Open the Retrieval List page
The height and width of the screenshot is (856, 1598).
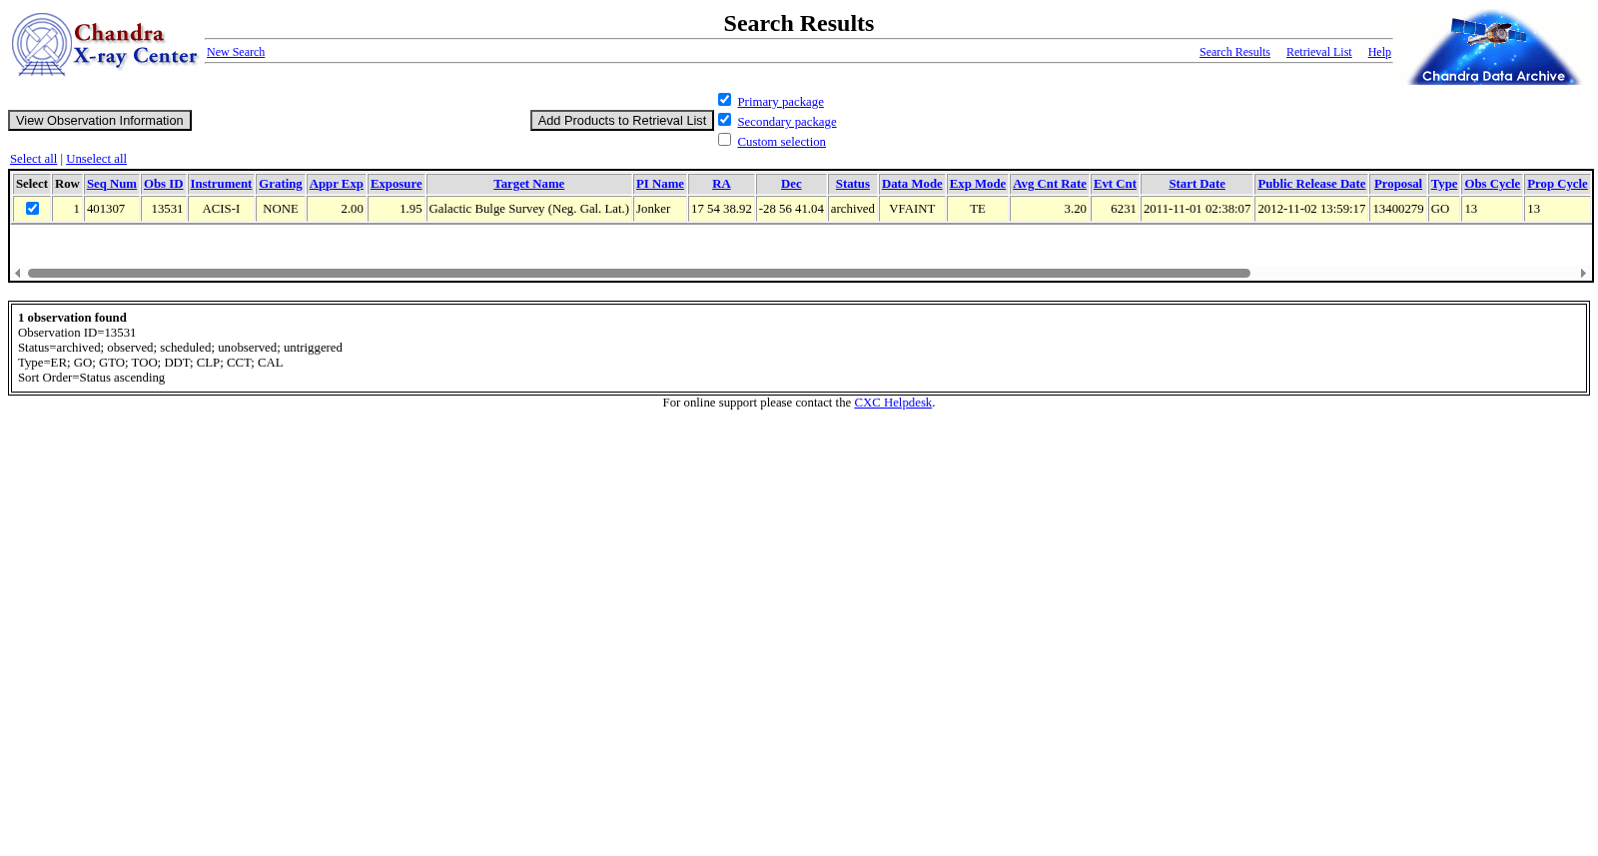click(x=1318, y=52)
